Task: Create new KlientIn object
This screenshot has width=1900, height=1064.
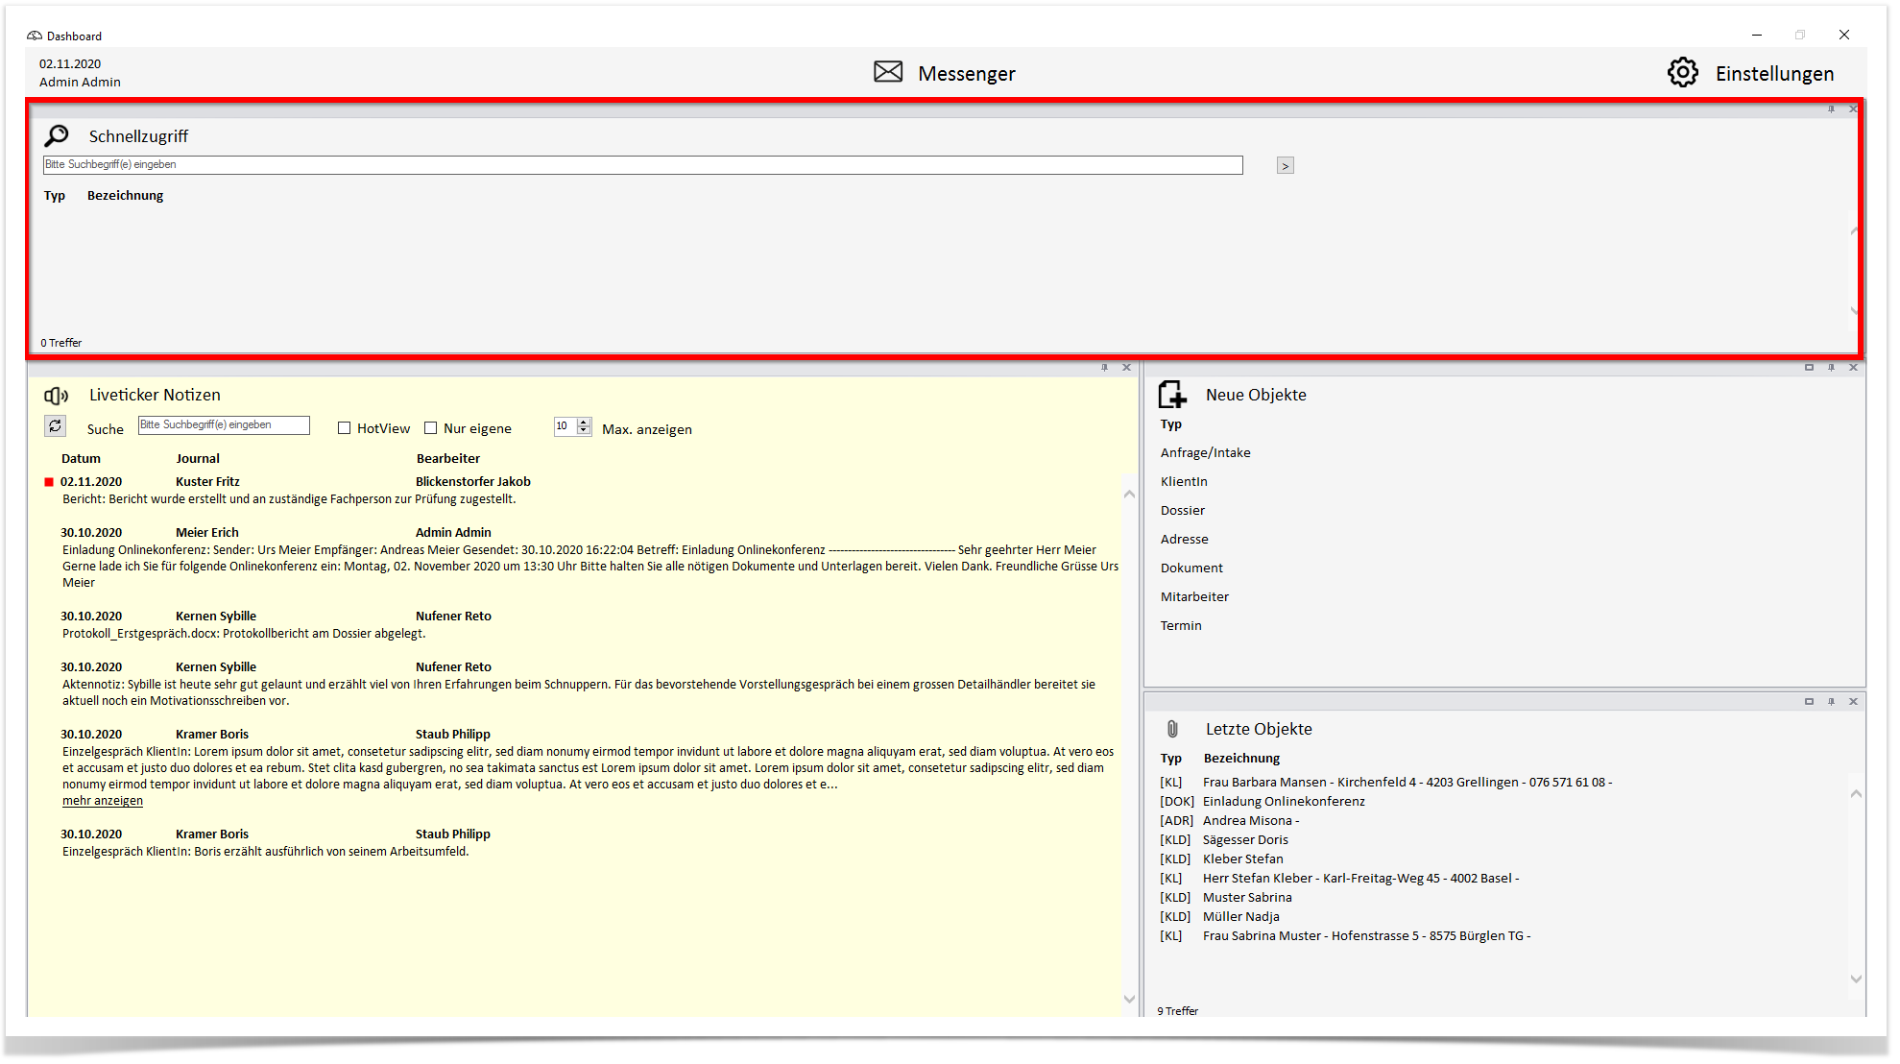Action: (1184, 481)
